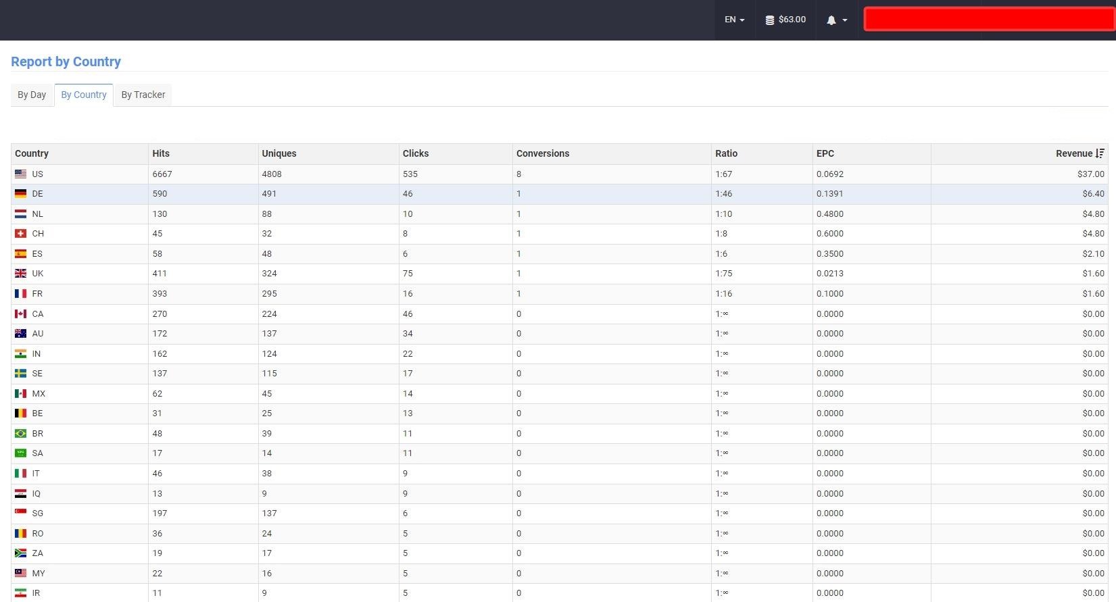Click the 393 hits in FR row
The height and width of the screenshot is (602, 1116).
(x=160, y=294)
